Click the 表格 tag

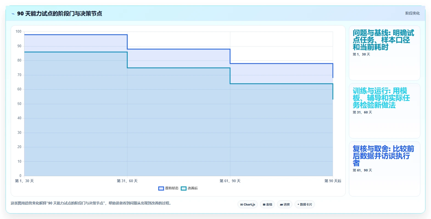tap(267, 204)
